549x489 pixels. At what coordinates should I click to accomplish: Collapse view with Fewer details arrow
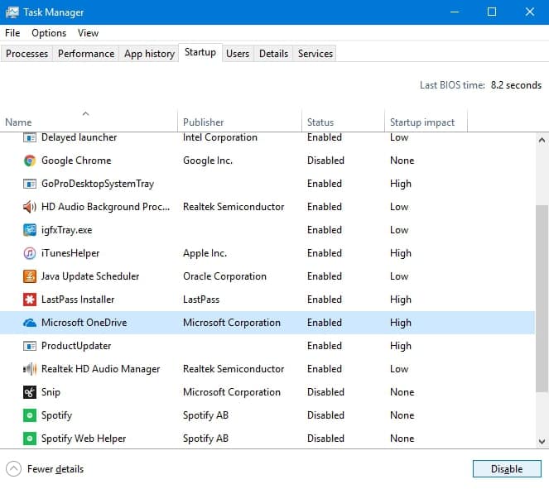pyautogui.click(x=13, y=469)
